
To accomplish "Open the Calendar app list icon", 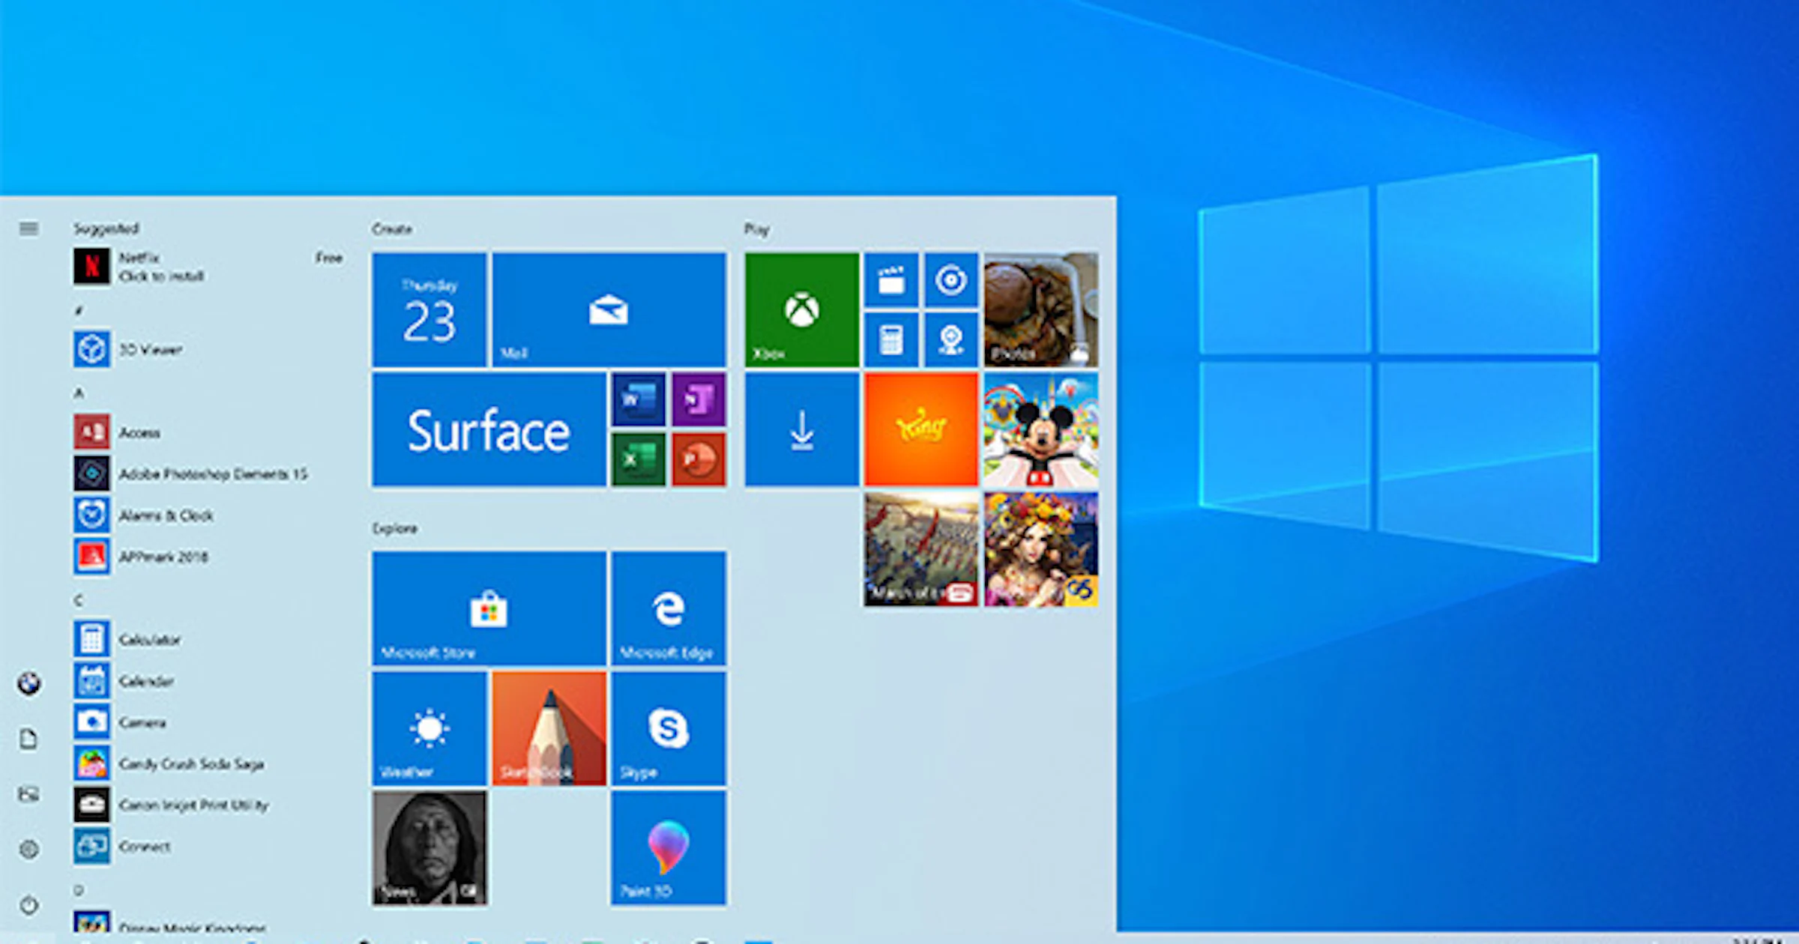I will coord(91,680).
